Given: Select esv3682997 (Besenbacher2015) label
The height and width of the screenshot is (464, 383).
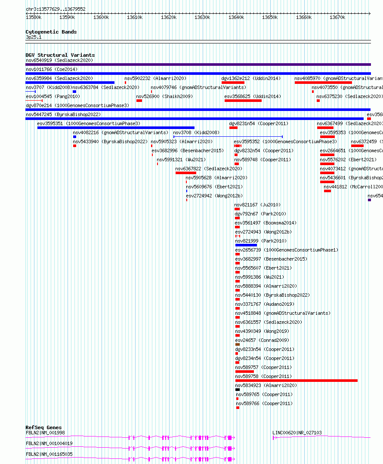Looking at the screenshot, I should (272, 259).
